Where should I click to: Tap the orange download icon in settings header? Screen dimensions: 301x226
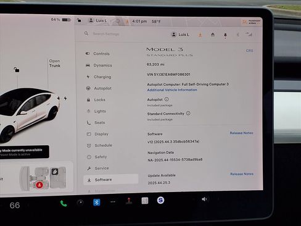pyautogui.click(x=200, y=35)
